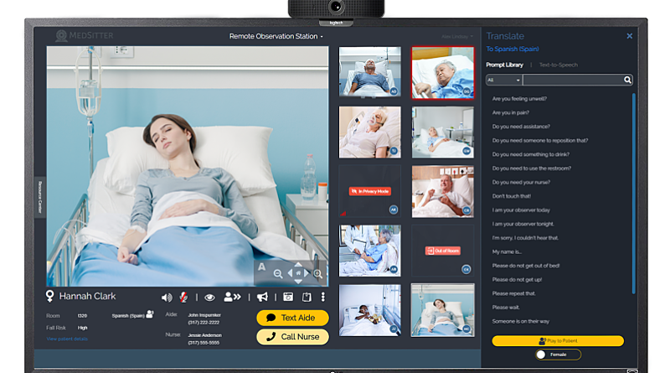670x373 pixels.
Task: Click the female gender icon by Hannah Clark
Action: pyautogui.click(x=50, y=296)
